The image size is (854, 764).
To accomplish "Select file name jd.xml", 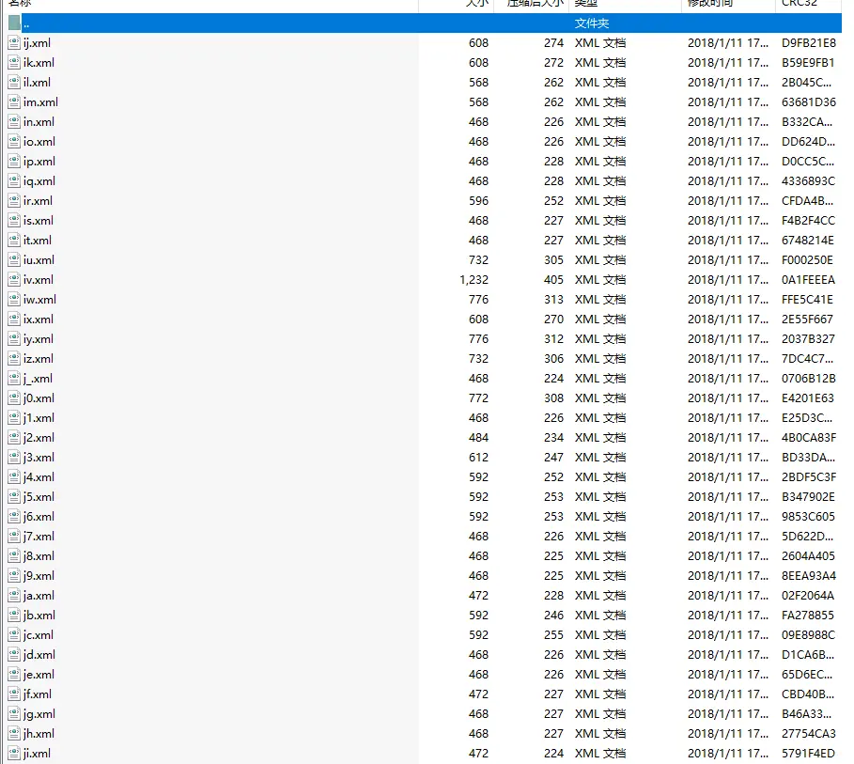I will [x=39, y=654].
